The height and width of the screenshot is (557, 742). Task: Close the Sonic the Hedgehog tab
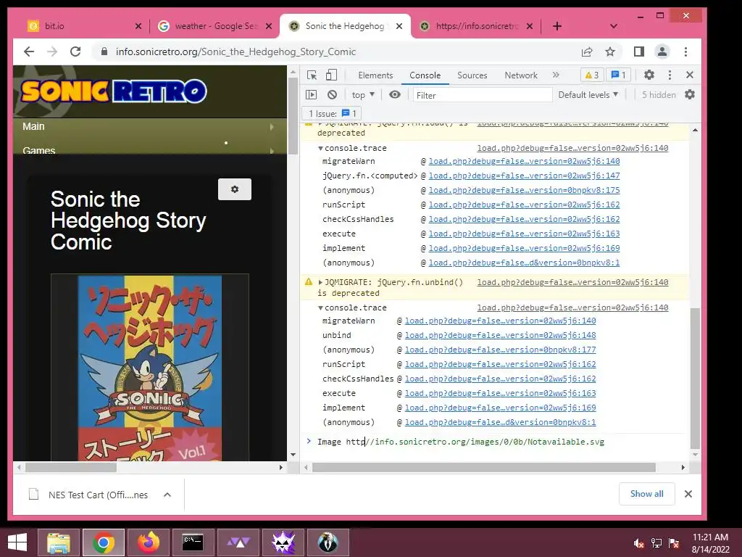(399, 26)
